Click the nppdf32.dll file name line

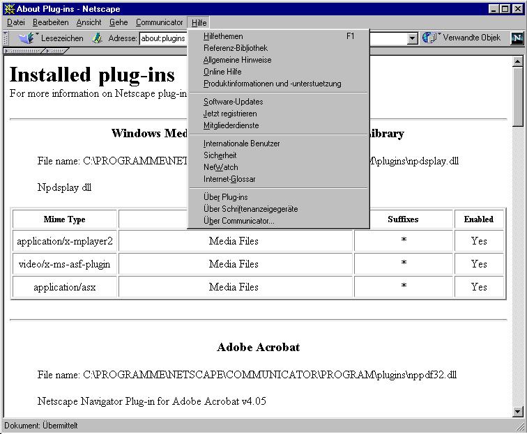(247, 375)
